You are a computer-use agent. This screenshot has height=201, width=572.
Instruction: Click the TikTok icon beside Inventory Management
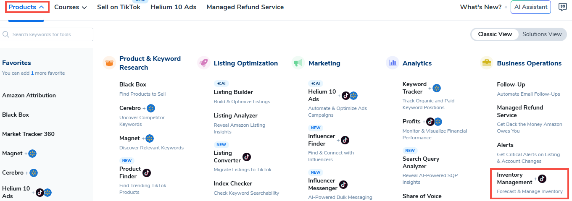tap(542, 179)
